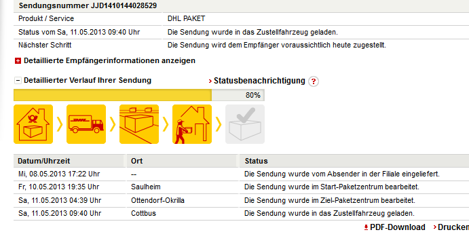Collapse Detaillierter Verlauf Ihrer Sendung section

click(x=18, y=81)
